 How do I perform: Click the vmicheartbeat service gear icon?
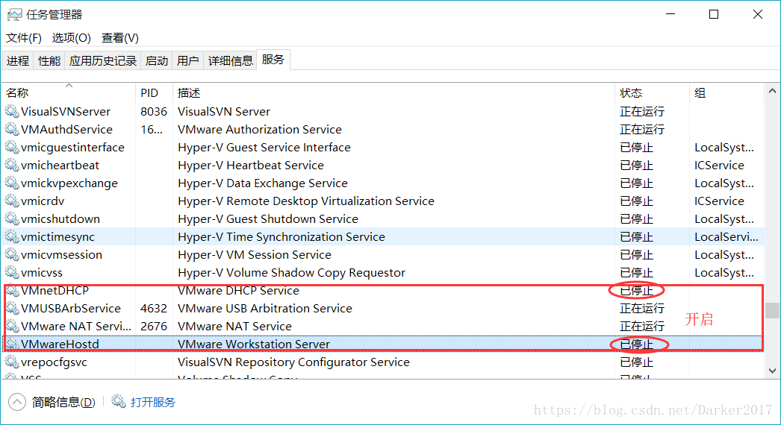pyautogui.click(x=12, y=165)
